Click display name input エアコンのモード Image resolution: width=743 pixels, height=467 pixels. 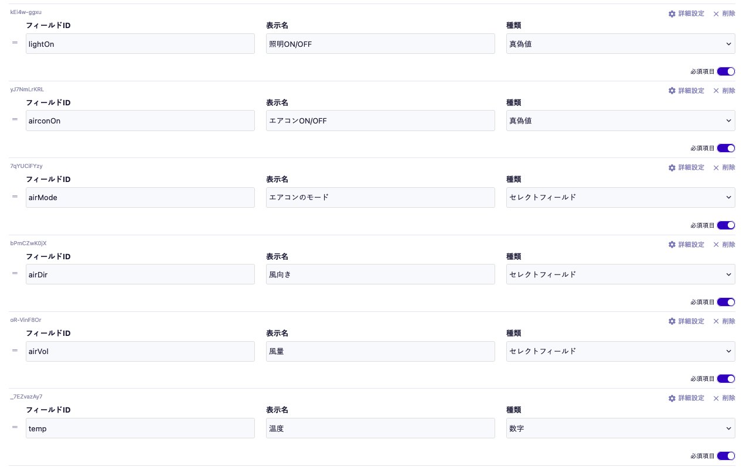click(380, 197)
